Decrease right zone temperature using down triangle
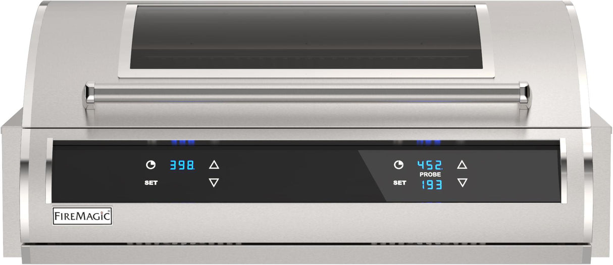The height and width of the screenshot is (265, 613). pyautogui.click(x=462, y=183)
